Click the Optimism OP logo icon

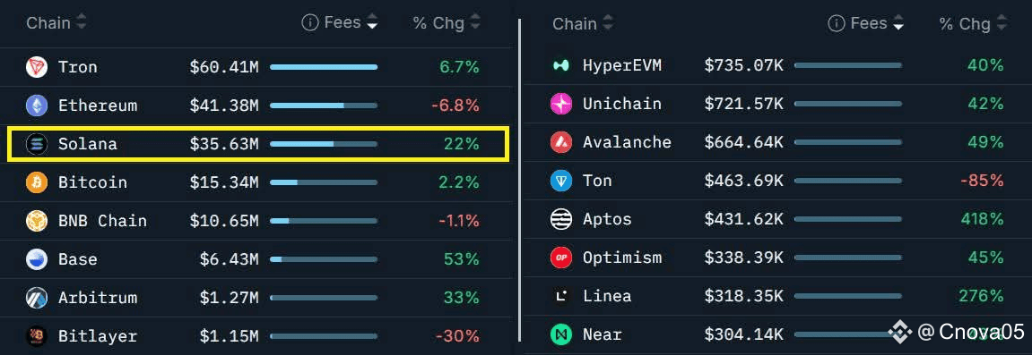pos(560,258)
